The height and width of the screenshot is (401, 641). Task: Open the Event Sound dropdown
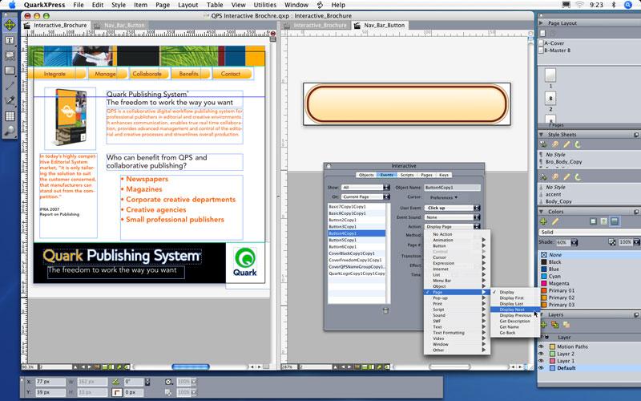point(452,217)
